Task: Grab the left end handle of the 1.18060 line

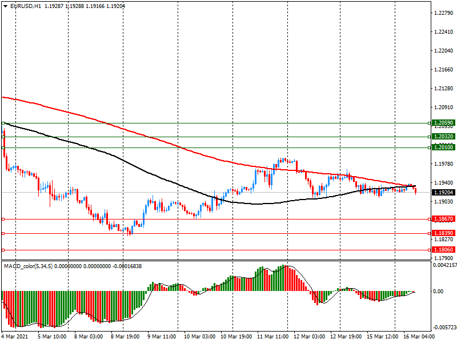Action: (3, 250)
